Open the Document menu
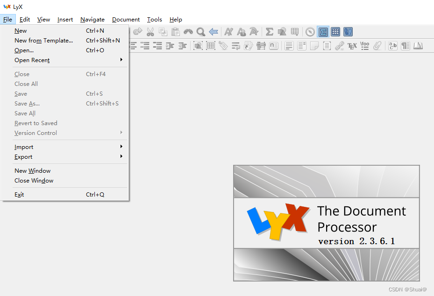Viewport: 434px width, 296px height. 126,19
